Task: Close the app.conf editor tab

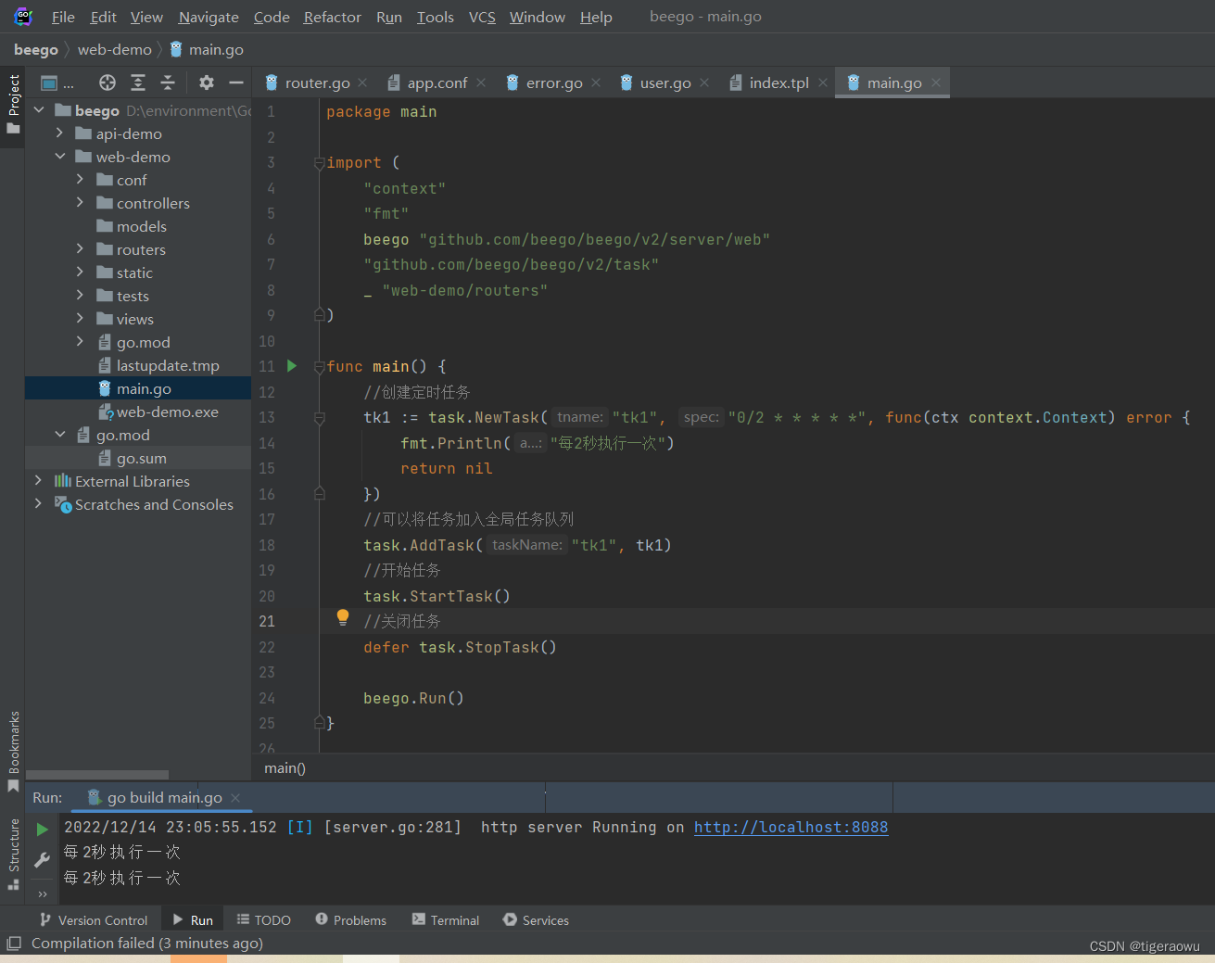Action: point(481,82)
